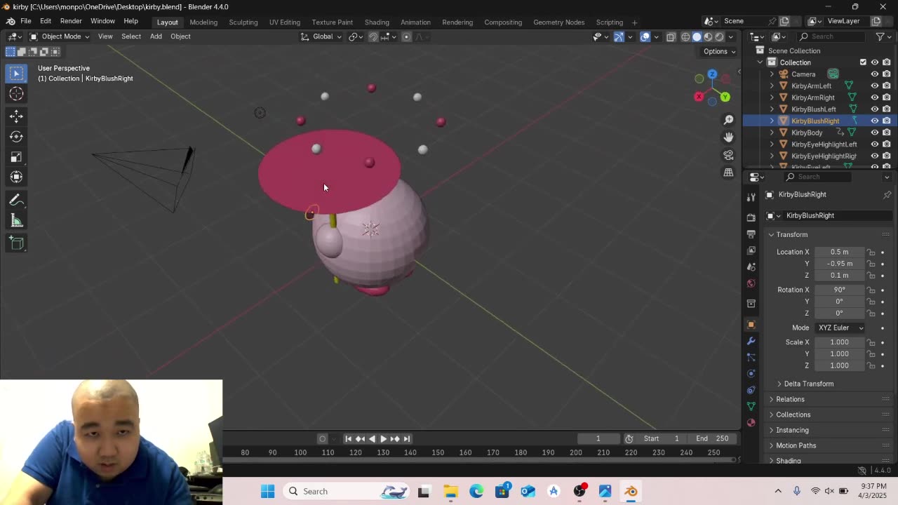The width and height of the screenshot is (898, 505).
Task: Activate the Move tool
Action: click(x=16, y=116)
